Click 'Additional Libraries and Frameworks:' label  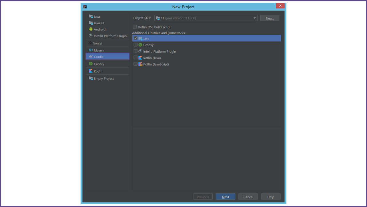tap(159, 33)
